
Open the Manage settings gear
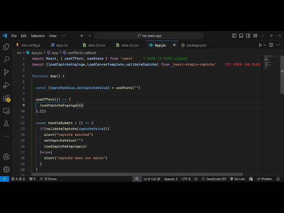(6, 169)
